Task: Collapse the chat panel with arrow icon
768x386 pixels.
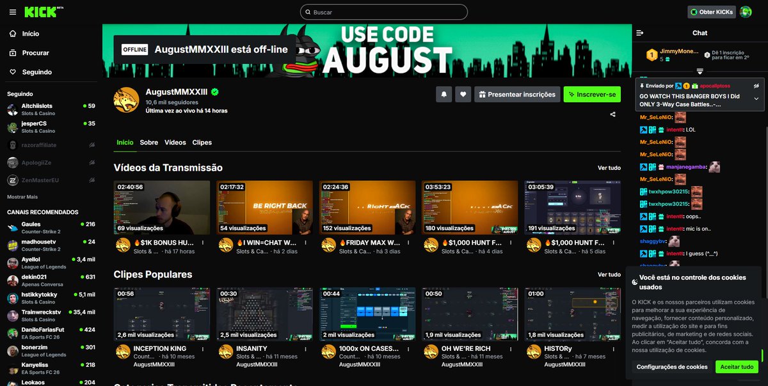Action: point(640,33)
